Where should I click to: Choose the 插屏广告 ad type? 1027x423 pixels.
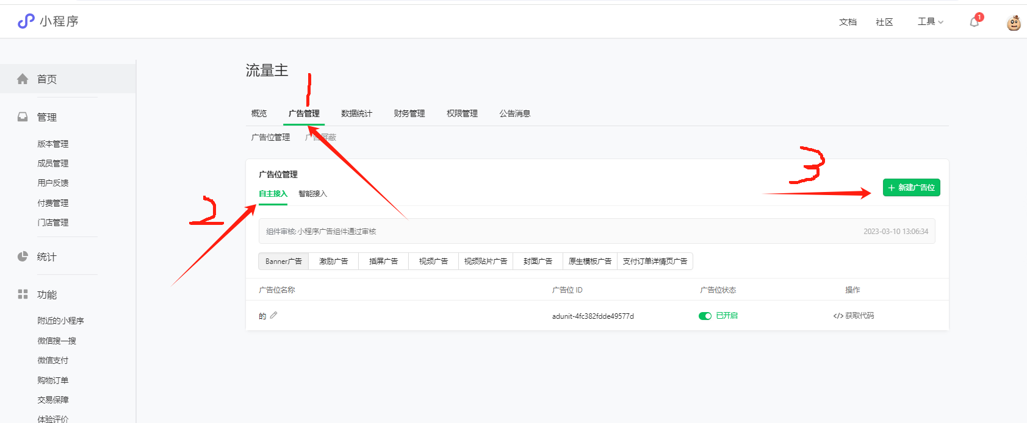click(383, 261)
